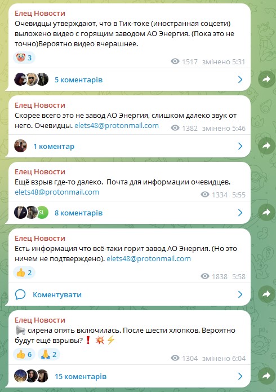Screen dimensions: 276x392
Task: Open the 8 коментарів discussion
Action: (x=130, y=213)
